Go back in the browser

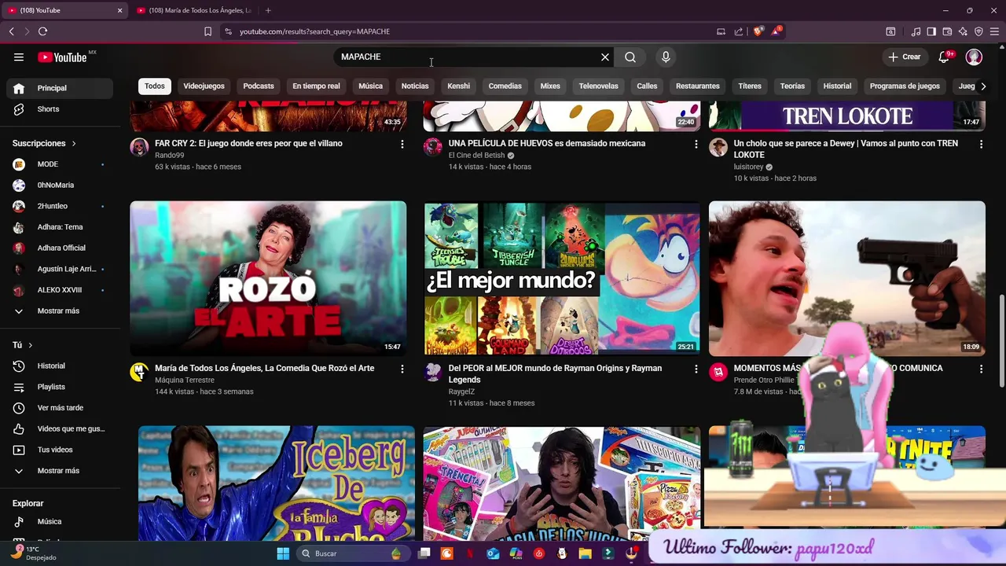(11, 31)
